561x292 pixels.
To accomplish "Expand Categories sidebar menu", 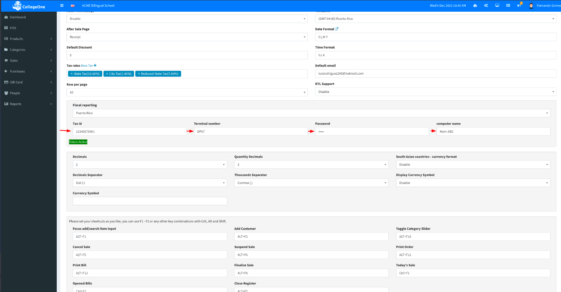I will (x=28, y=50).
